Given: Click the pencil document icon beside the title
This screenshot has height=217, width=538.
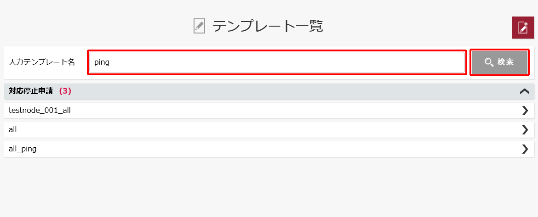Looking at the screenshot, I should [200, 26].
